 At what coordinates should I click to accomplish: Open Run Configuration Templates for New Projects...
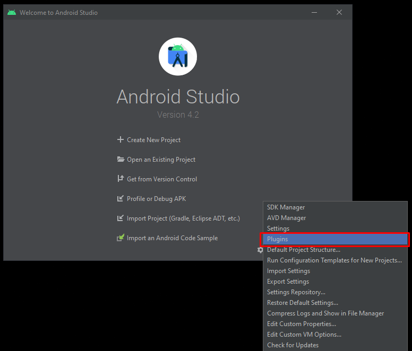tap(335, 260)
